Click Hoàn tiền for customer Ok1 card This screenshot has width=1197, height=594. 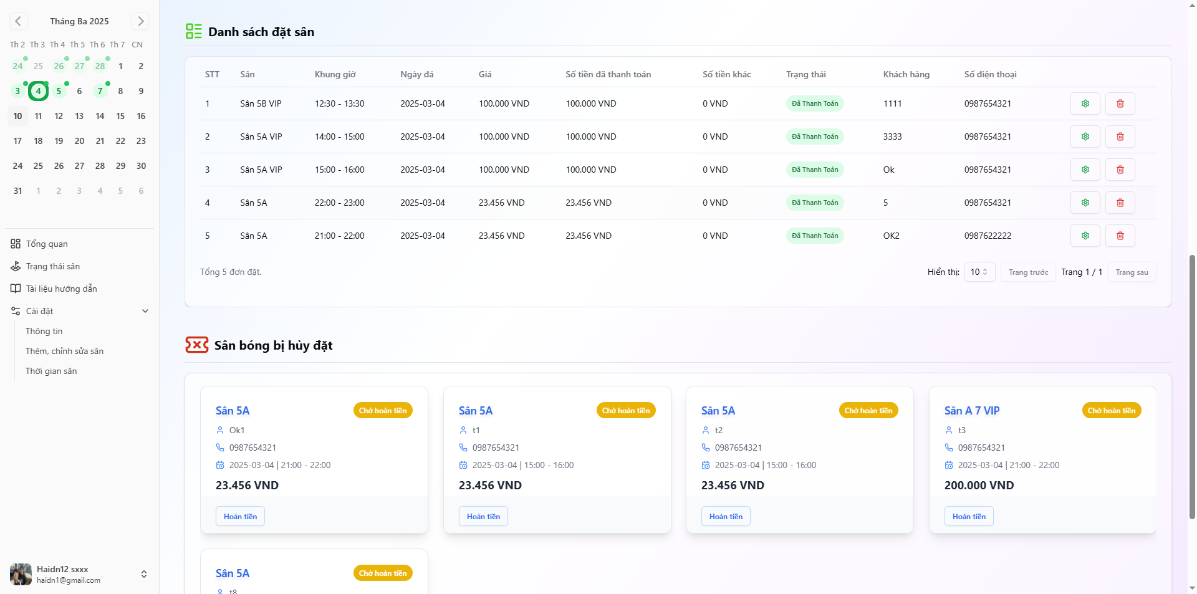tap(240, 517)
